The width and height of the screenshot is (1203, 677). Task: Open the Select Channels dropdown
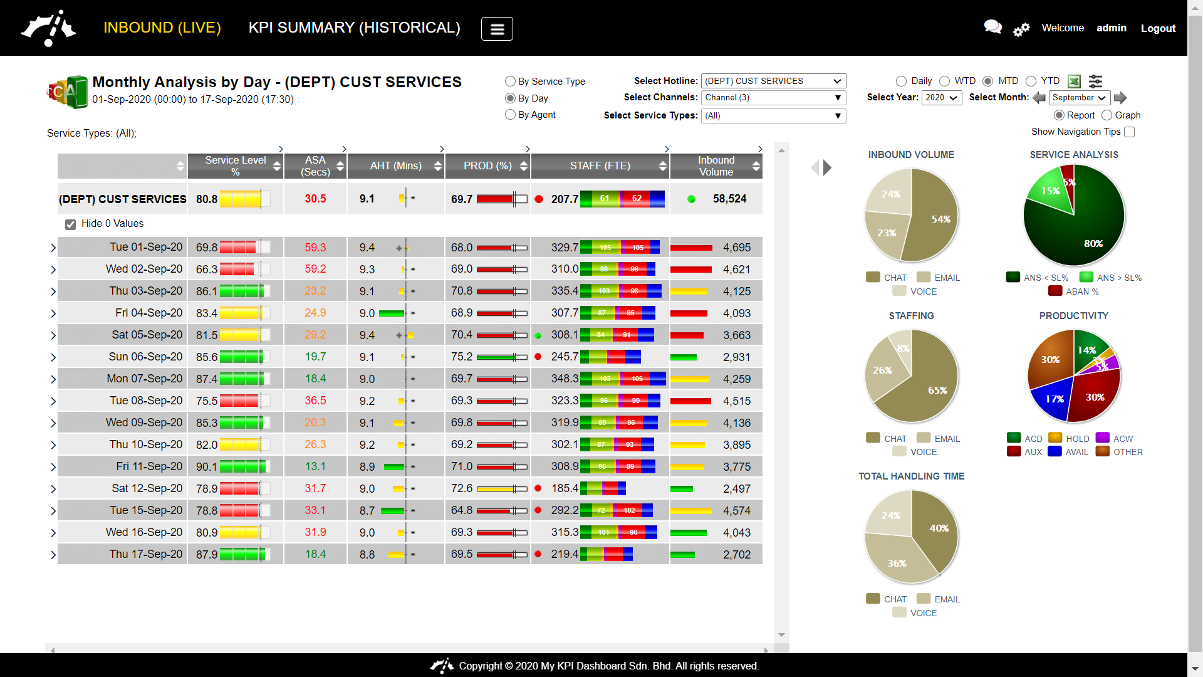(773, 98)
